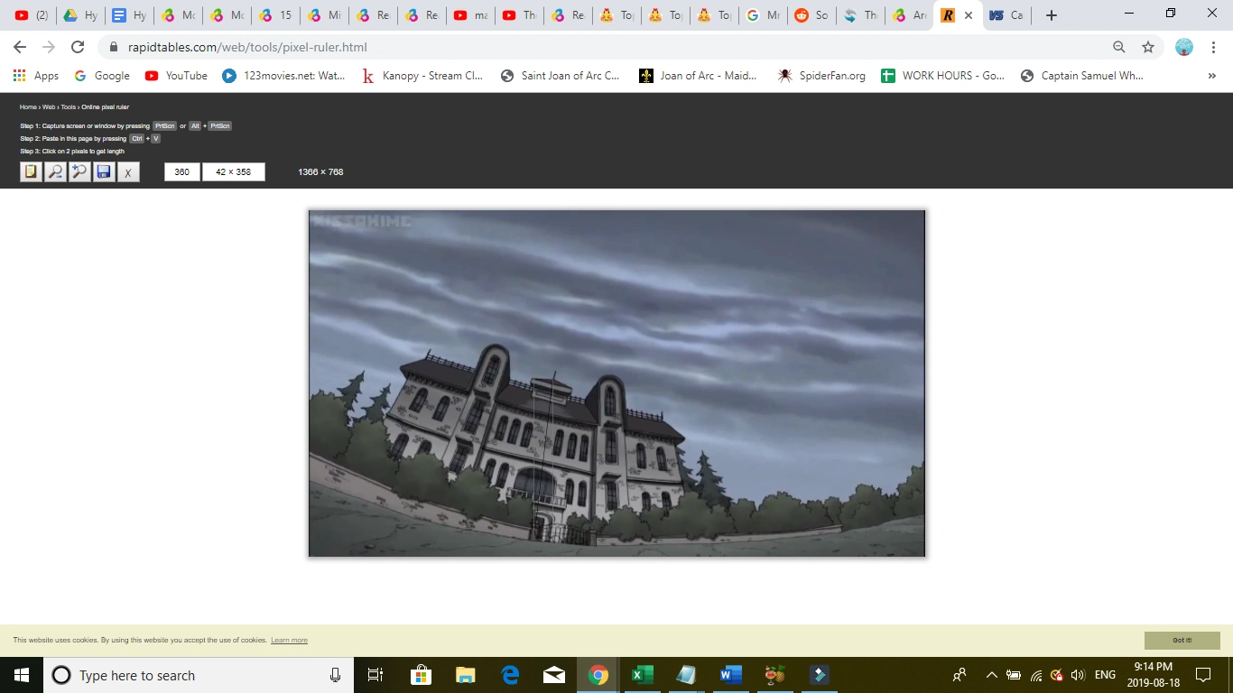The image size is (1233, 693).
Task: Open Microsoft Store from the taskbar
Action: (421, 675)
